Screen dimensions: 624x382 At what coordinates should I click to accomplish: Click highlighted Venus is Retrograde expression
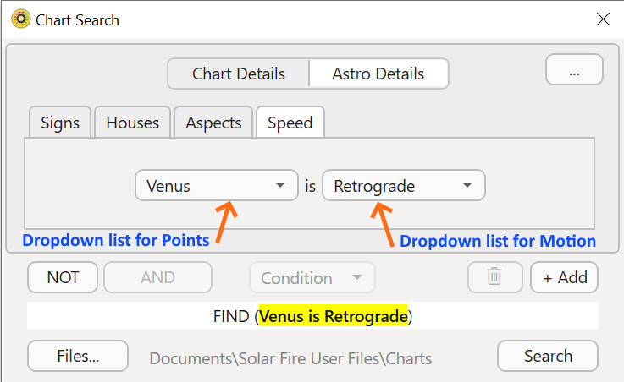click(334, 316)
